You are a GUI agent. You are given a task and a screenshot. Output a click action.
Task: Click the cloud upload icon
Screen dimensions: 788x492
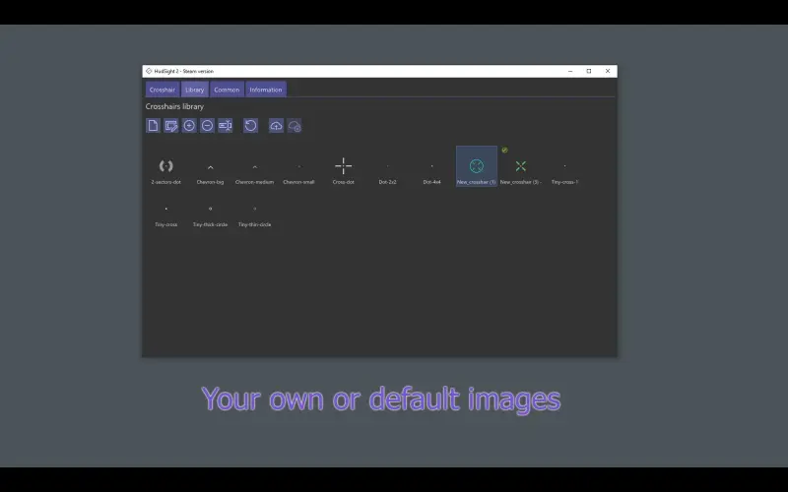tap(276, 126)
